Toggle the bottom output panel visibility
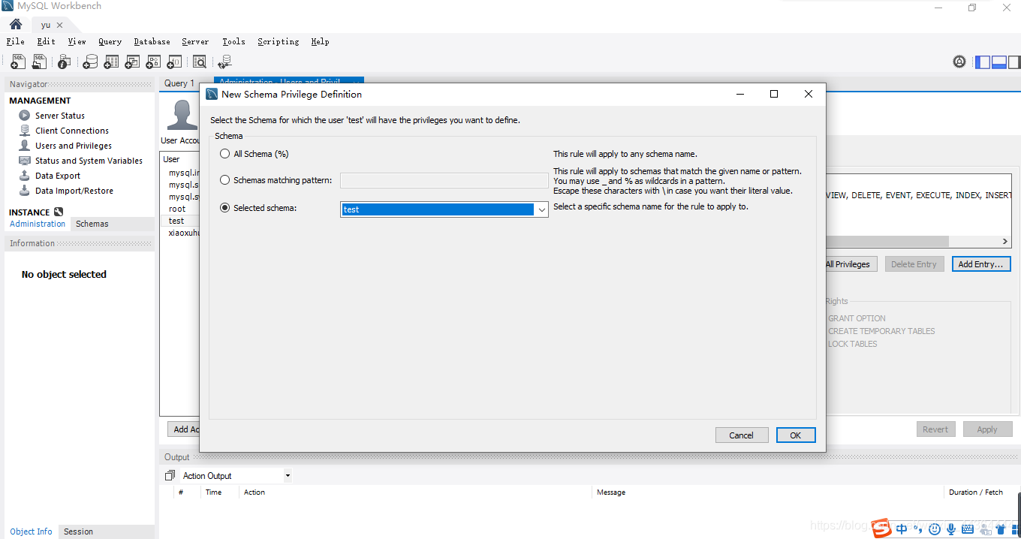1021x539 pixels. tap(999, 62)
